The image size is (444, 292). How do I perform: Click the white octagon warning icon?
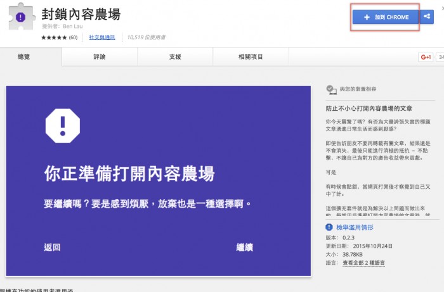[x=63, y=126]
